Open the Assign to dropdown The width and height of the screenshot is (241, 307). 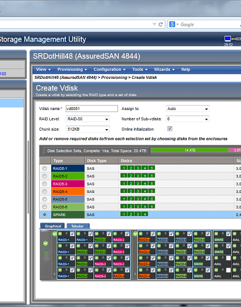[188, 109]
